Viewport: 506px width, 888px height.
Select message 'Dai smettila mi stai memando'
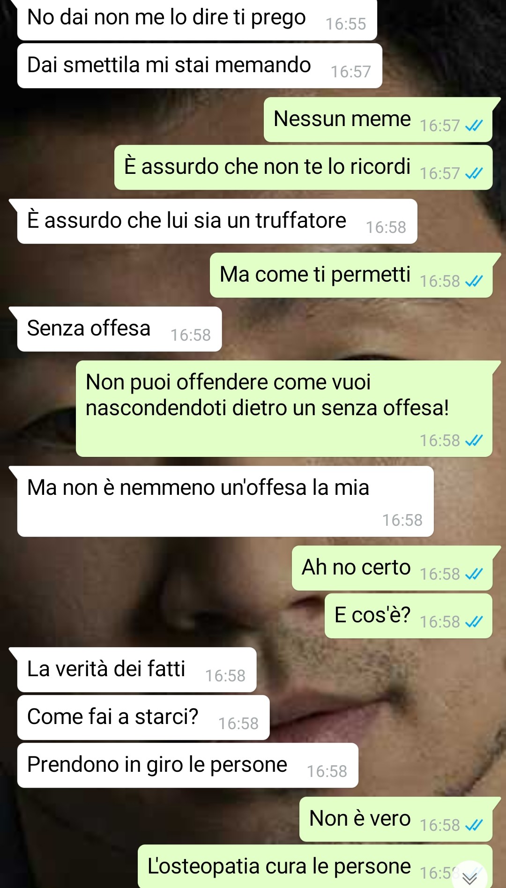point(200,66)
